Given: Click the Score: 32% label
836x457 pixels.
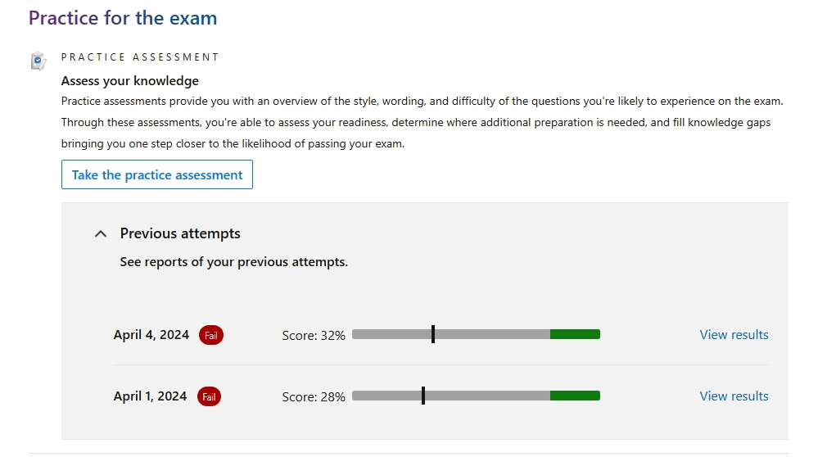Looking at the screenshot, I should [314, 336].
